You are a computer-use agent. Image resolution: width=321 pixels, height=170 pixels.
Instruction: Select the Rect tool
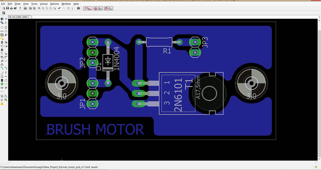[x=2, y=80]
